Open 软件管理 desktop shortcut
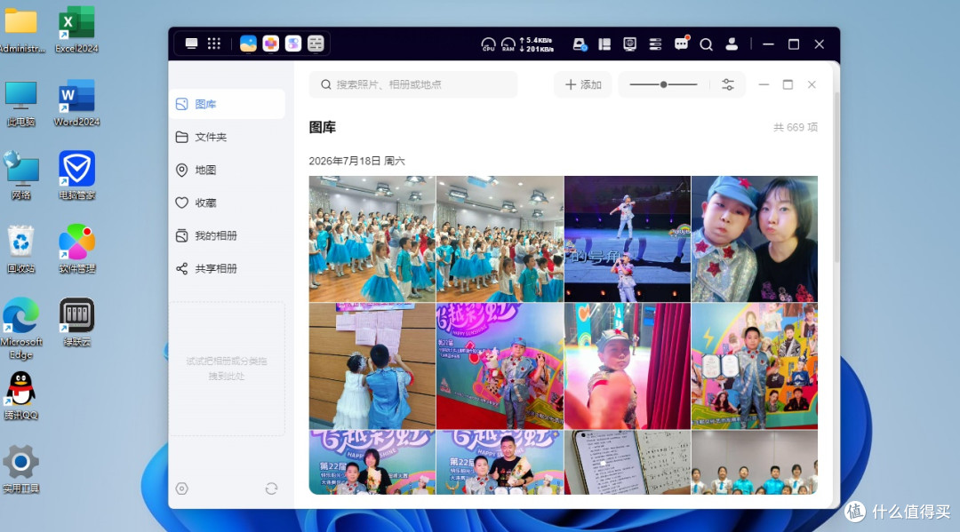960x532 pixels. point(76,250)
